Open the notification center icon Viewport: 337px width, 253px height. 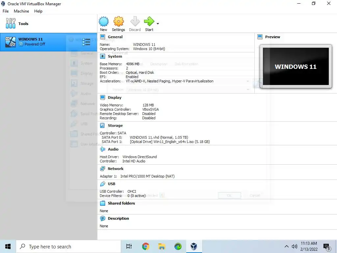326,246
